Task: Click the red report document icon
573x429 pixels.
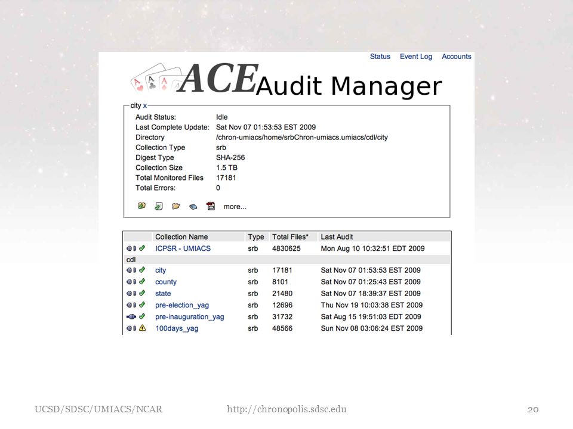Action: 211,206
